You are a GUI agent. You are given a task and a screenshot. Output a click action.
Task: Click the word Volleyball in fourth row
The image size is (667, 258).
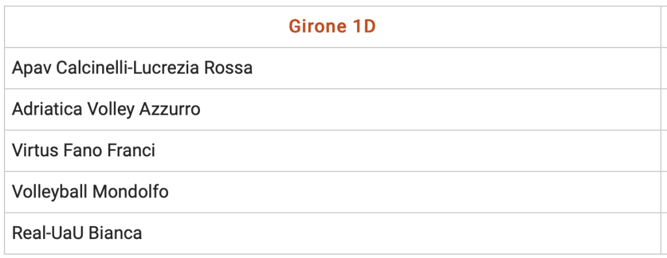tap(50, 192)
